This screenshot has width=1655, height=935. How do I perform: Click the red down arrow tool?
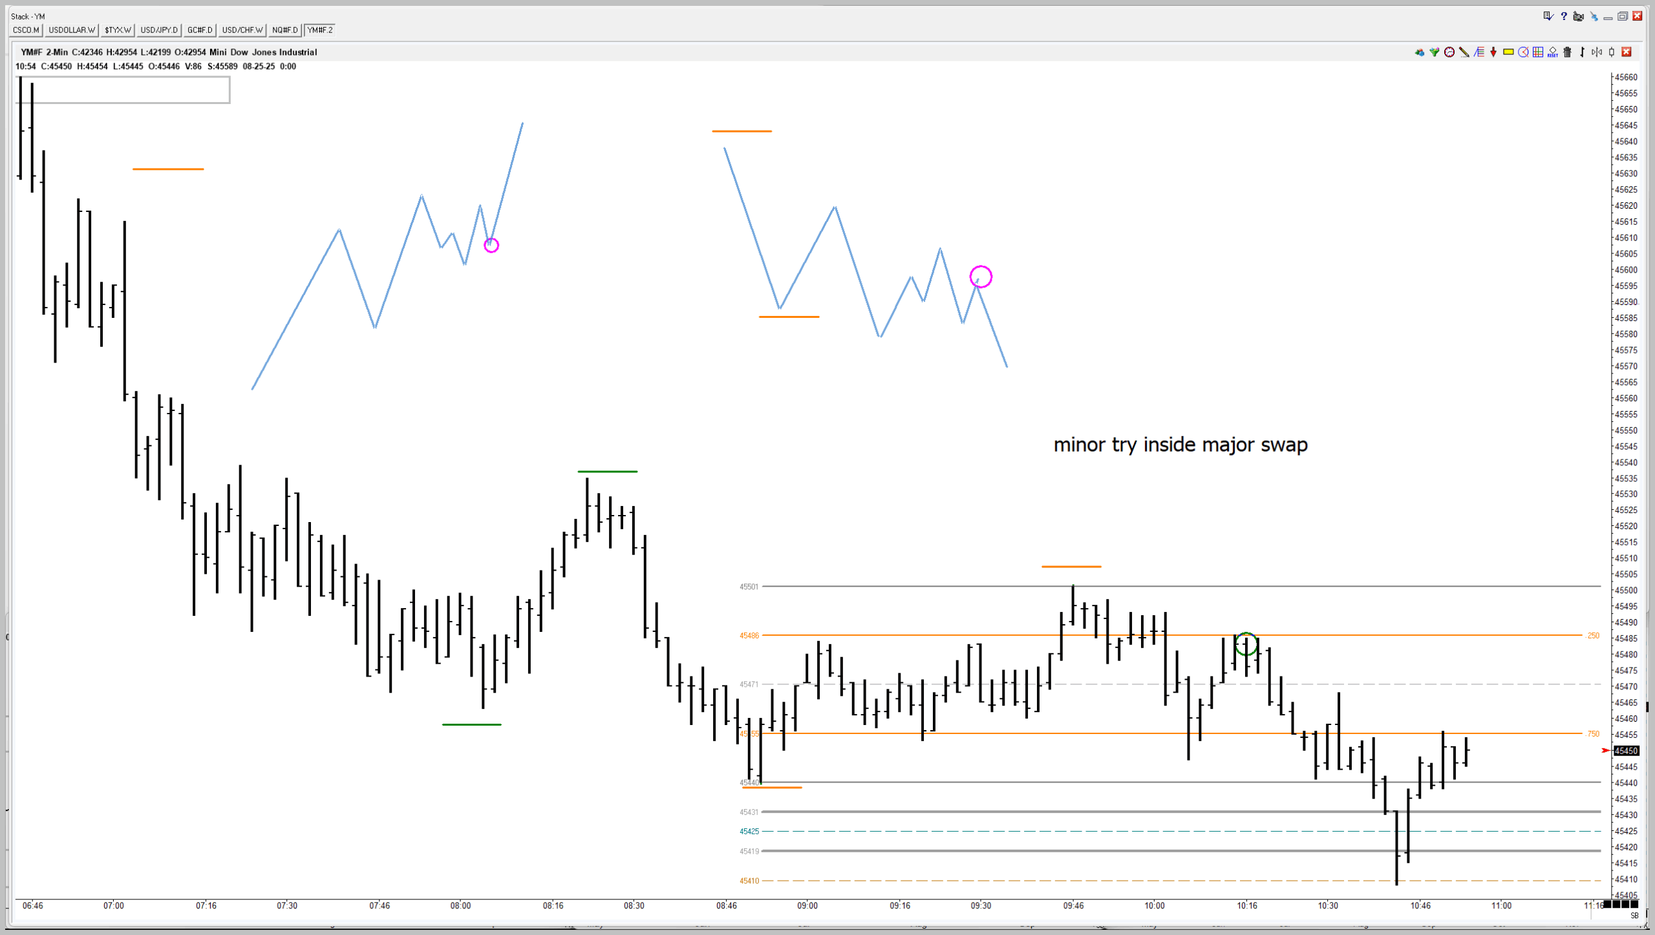(x=1493, y=52)
